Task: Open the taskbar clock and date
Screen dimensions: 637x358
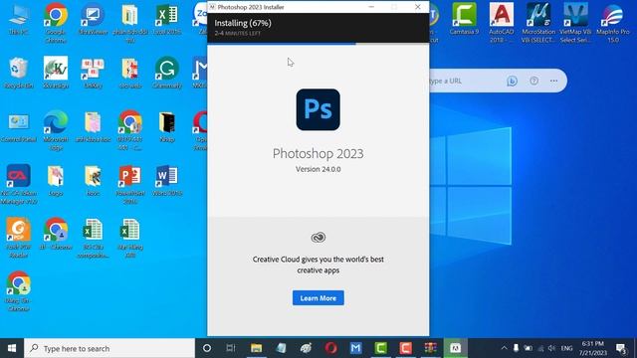Action: pyautogui.click(x=593, y=348)
